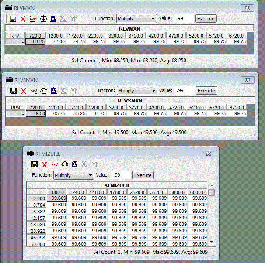Click the red X icon in the KFMIZUFIL toolbar
The image size is (265, 263).
(45, 164)
